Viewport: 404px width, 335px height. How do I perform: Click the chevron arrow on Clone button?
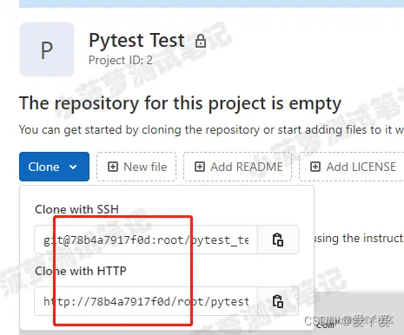[x=73, y=167]
